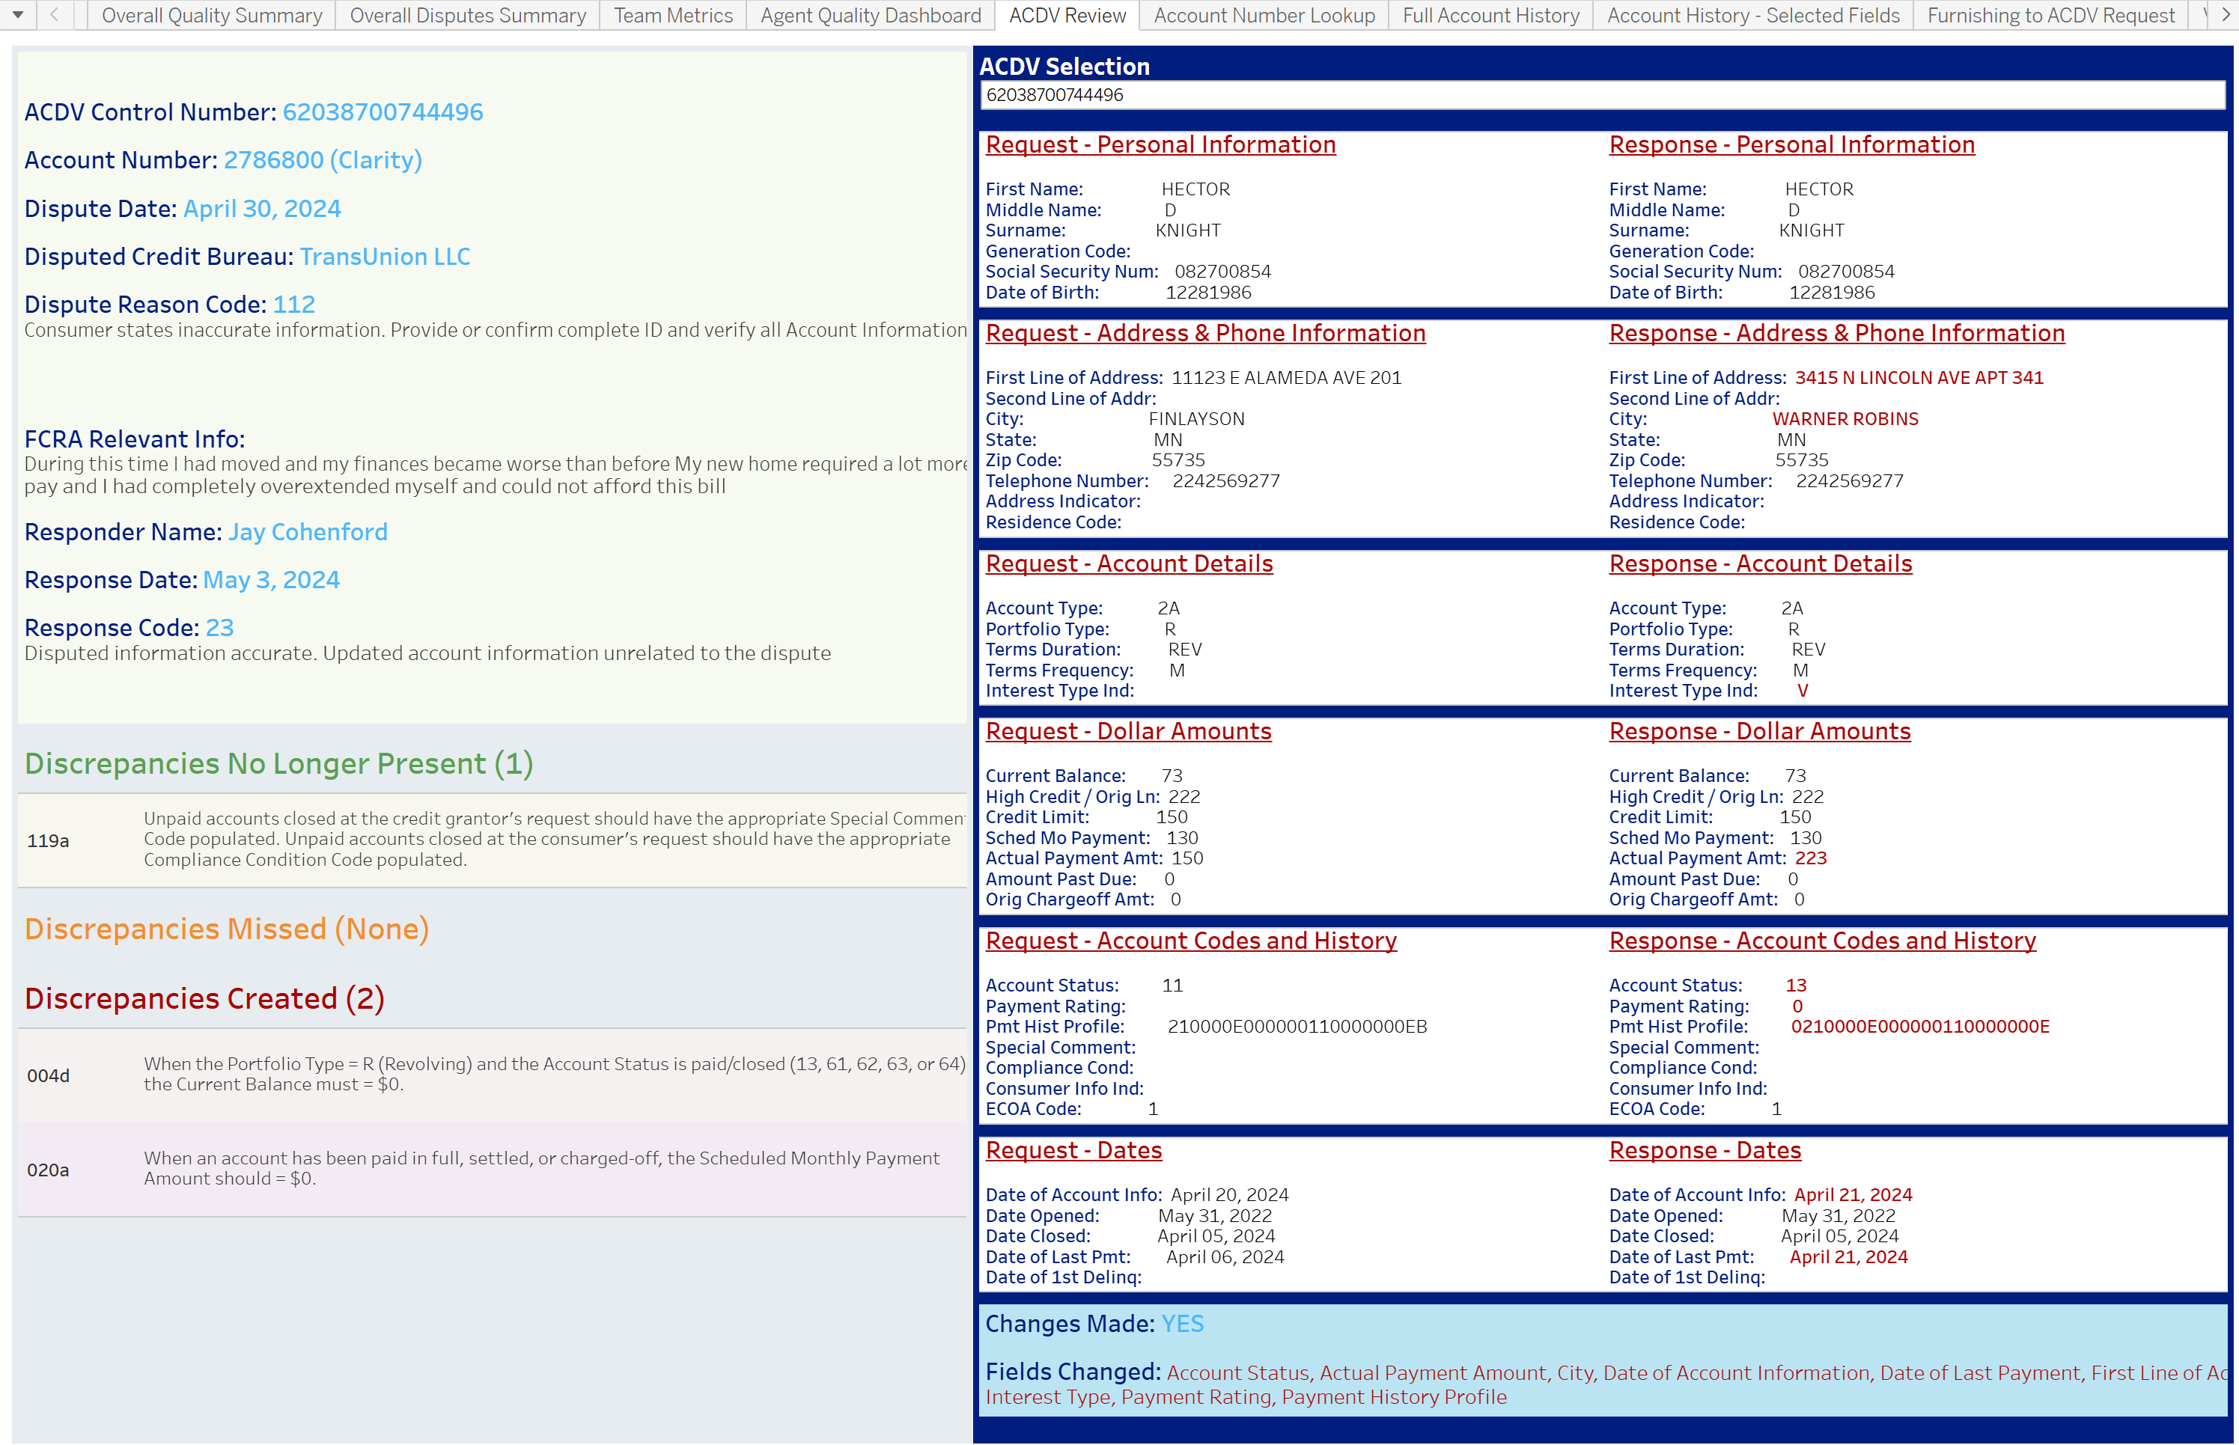Viewport: 2239px width, 1445px height.
Task: Click the Response - Dollar Amounts heading link
Action: coord(1759,731)
